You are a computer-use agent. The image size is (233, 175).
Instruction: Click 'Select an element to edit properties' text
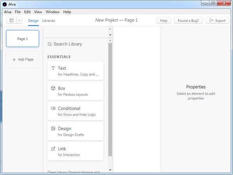(x=196, y=96)
